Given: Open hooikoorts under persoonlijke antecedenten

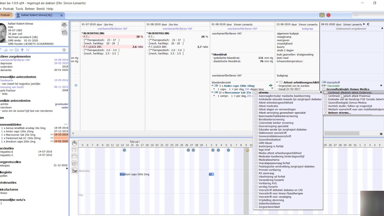Looking at the screenshot, I should pyautogui.click(x=6, y=80).
